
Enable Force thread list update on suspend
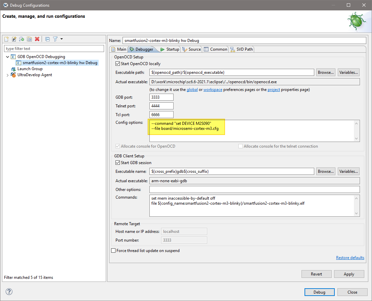(x=113, y=250)
